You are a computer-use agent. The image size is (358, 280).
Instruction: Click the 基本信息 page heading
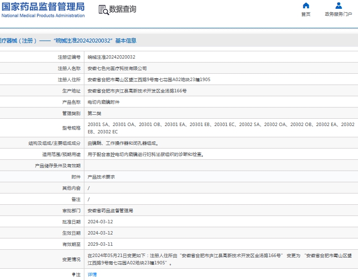(x=126, y=41)
